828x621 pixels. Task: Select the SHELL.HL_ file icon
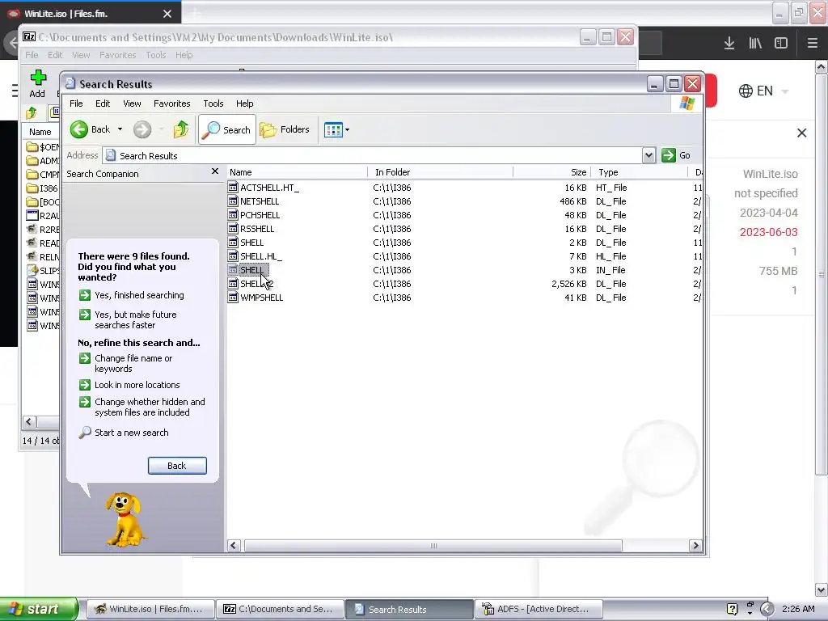click(233, 256)
